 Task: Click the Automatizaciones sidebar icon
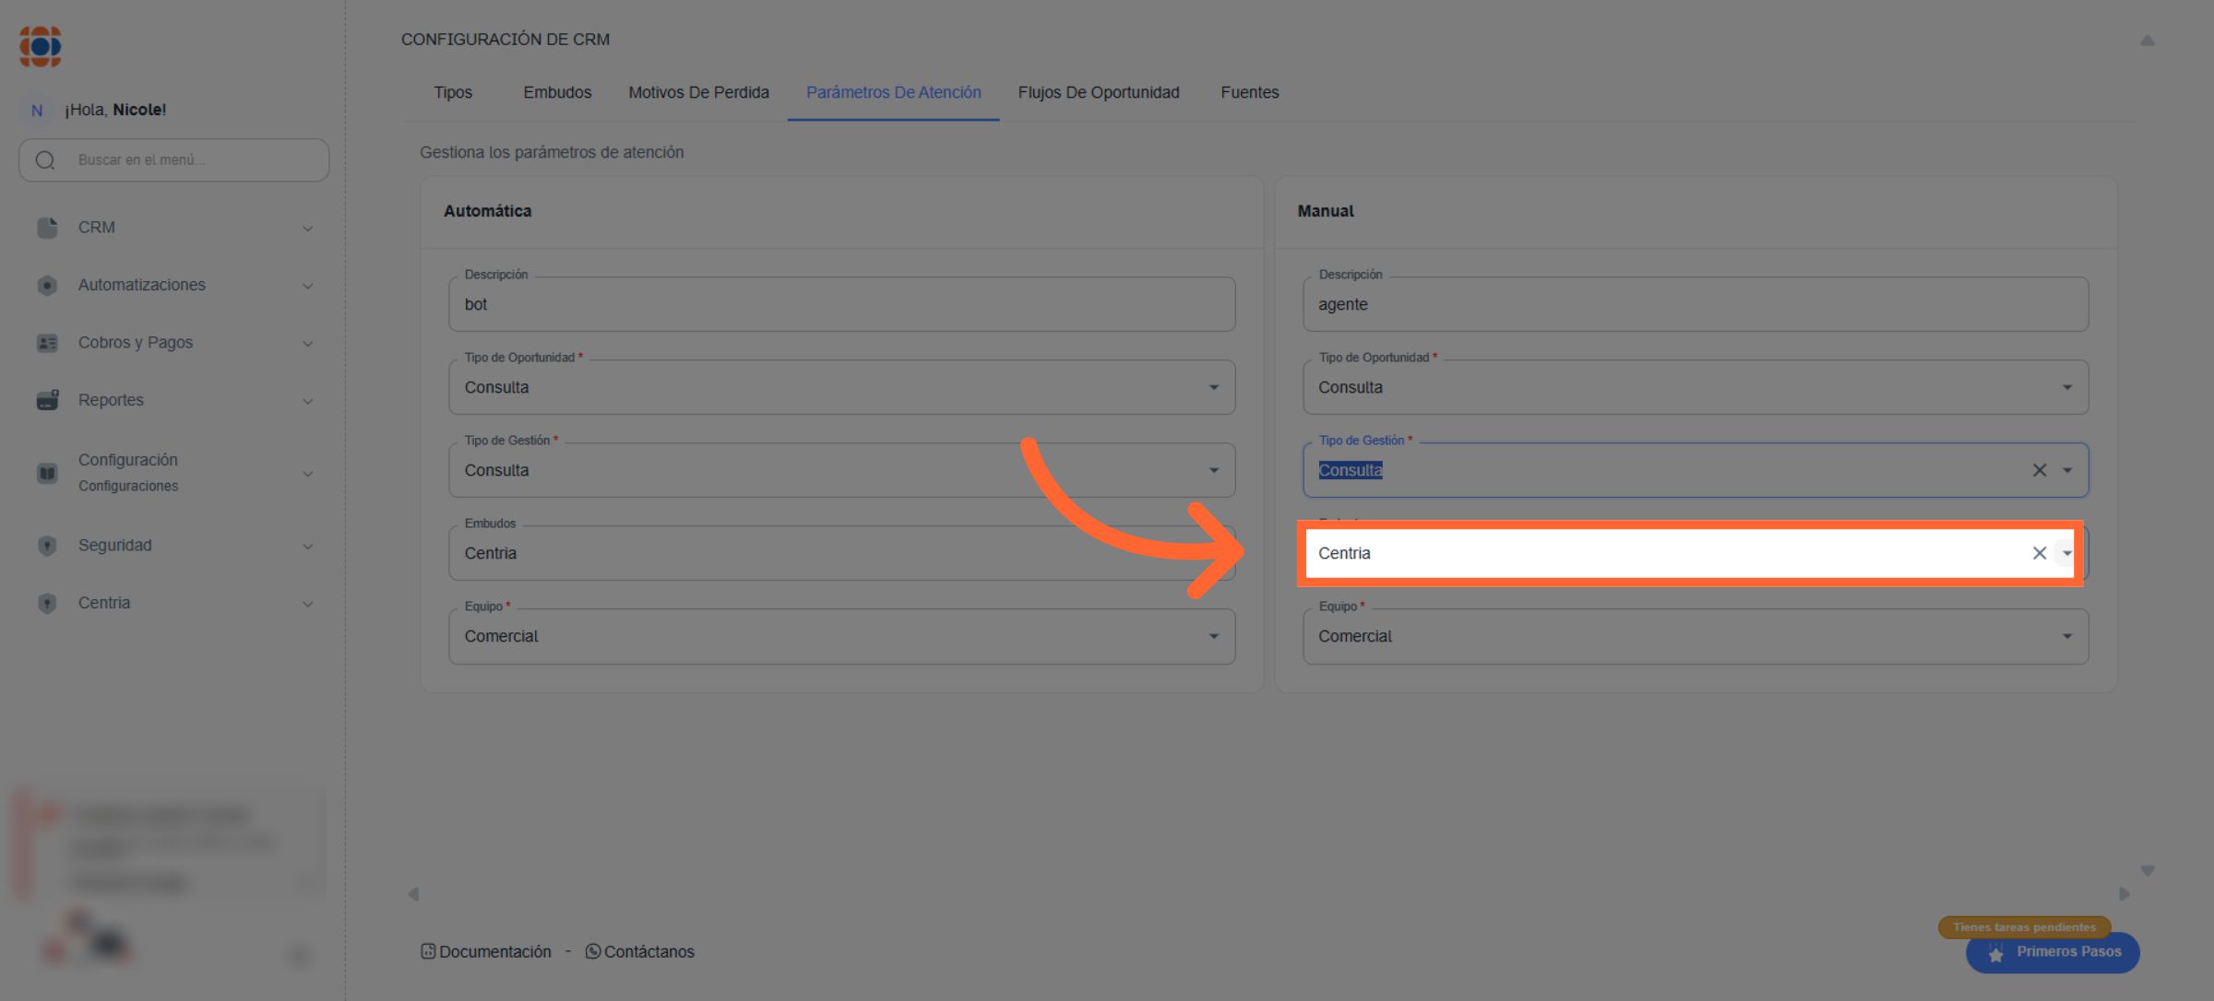[x=47, y=286]
